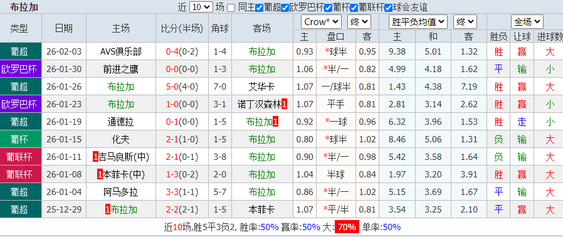Click the 角球 column header

click(x=219, y=28)
